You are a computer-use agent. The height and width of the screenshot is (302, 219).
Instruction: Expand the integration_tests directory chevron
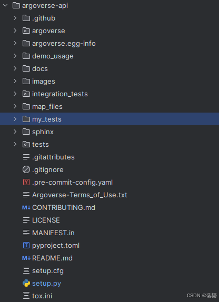pos(15,94)
